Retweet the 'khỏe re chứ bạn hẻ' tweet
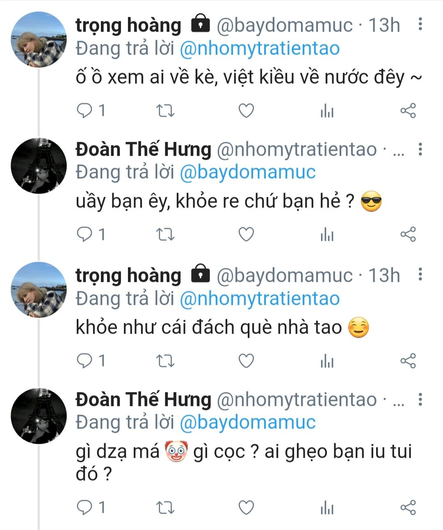This screenshot has height=530, width=443. coord(166,235)
